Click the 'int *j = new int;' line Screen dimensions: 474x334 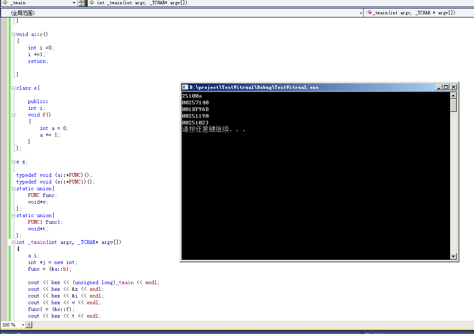[x=53, y=262]
